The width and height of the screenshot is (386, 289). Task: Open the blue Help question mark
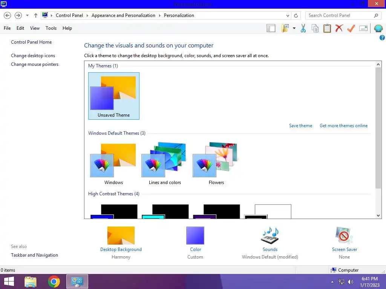[x=382, y=38]
